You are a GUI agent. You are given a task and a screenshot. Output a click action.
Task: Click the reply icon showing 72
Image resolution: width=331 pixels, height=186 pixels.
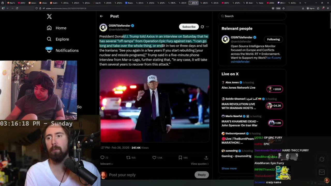pos(102,157)
